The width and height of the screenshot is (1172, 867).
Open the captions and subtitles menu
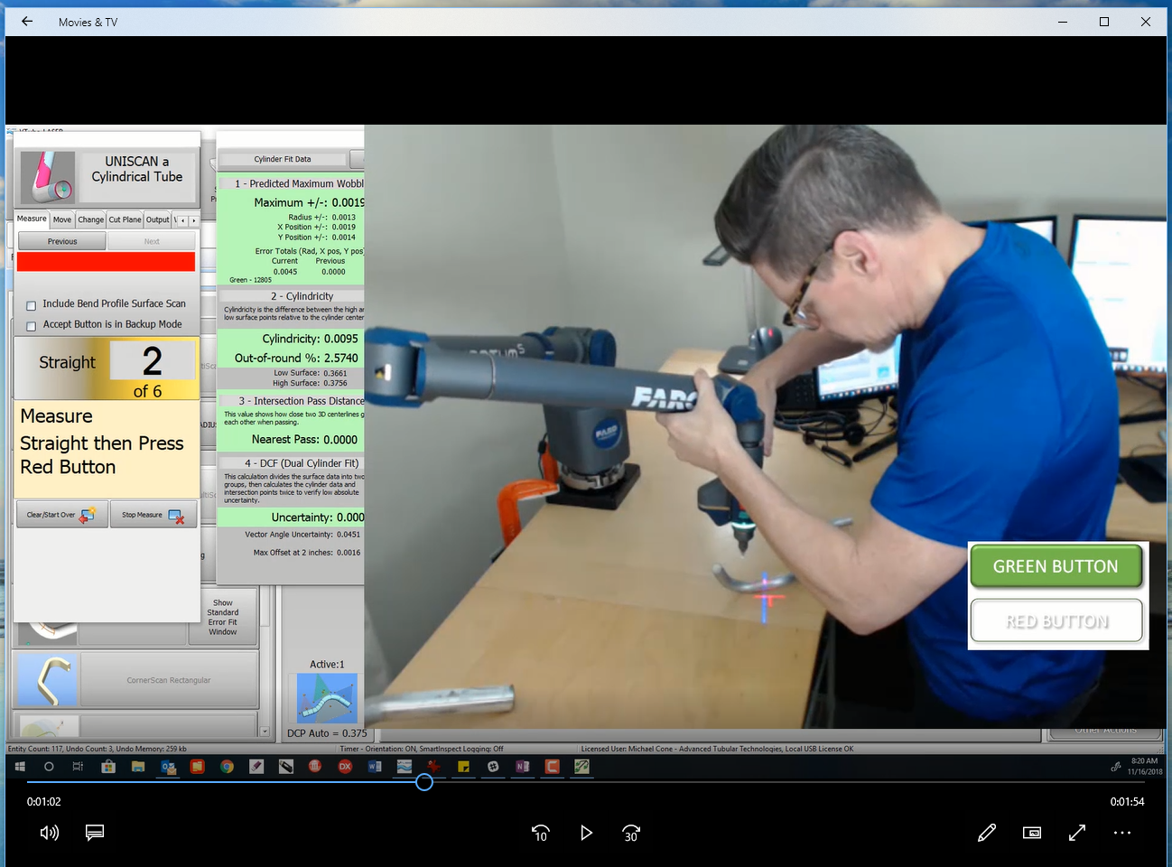pyautogui.click(x=95, y=833)
